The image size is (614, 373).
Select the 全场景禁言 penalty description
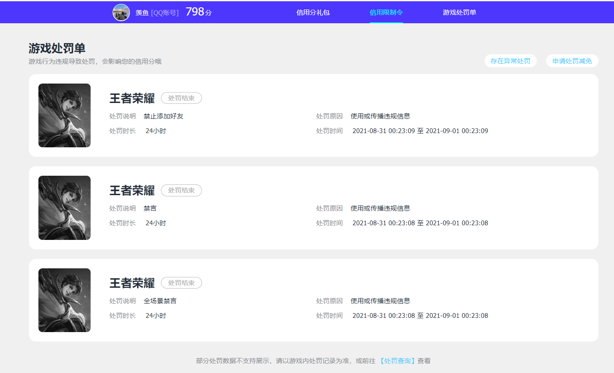(161, 301)
